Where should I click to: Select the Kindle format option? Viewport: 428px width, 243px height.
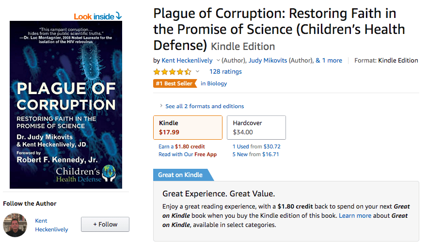pyautogui.click(x=188, y=128)
